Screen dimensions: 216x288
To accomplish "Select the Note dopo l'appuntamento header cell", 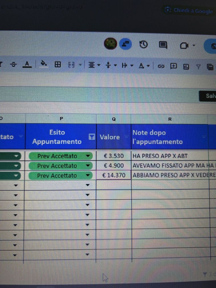I will (170, 137).
